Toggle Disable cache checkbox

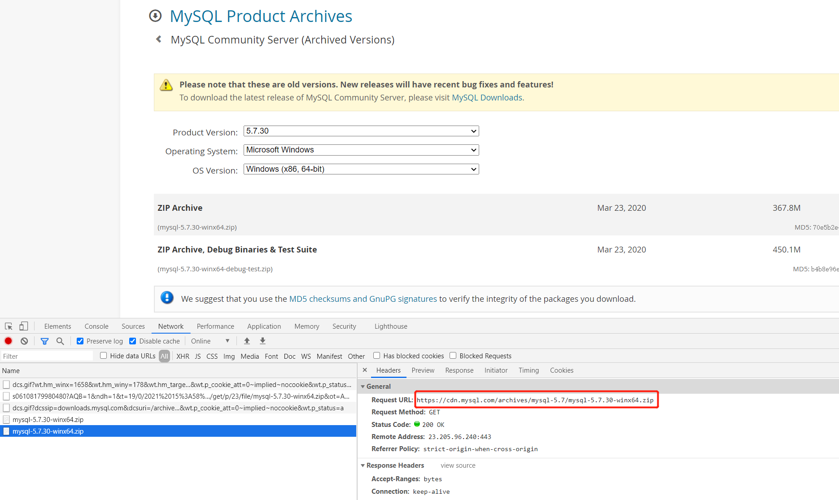pos(133,341)
